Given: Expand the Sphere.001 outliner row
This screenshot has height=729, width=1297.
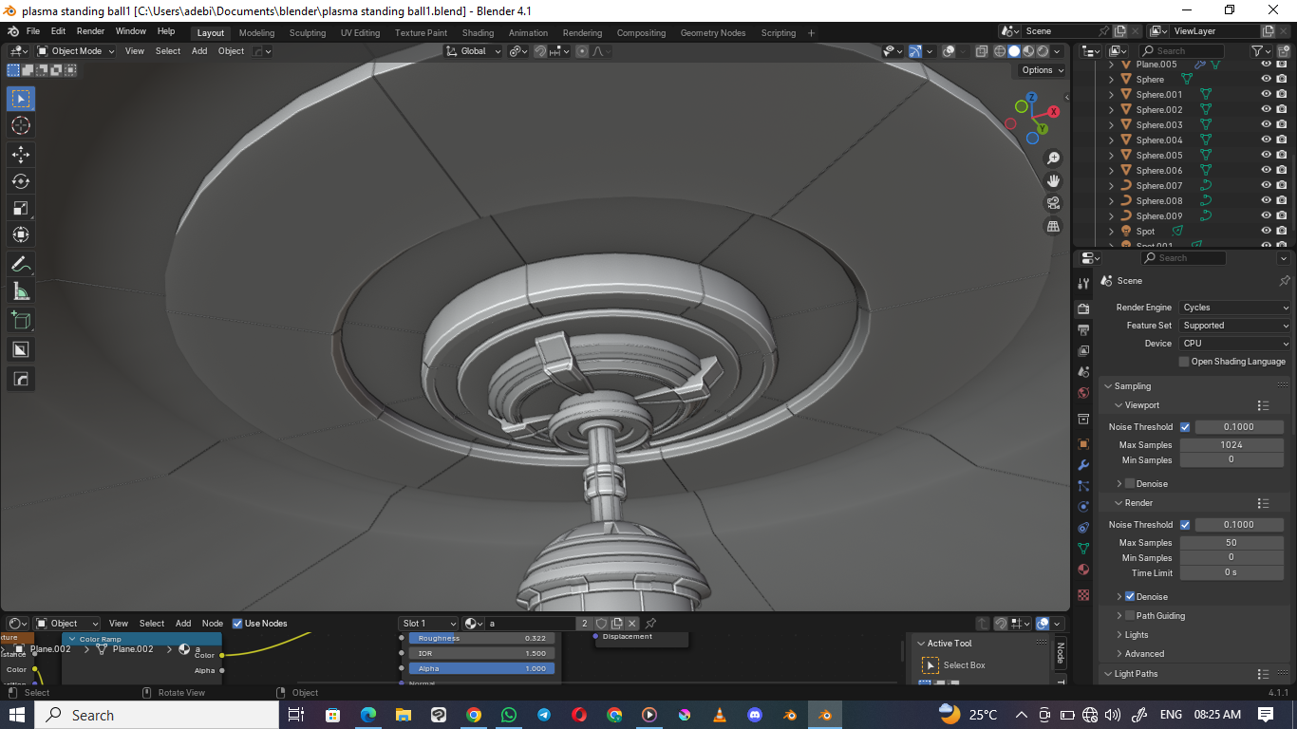Looking at the screenshot, I should point(1112,95).
